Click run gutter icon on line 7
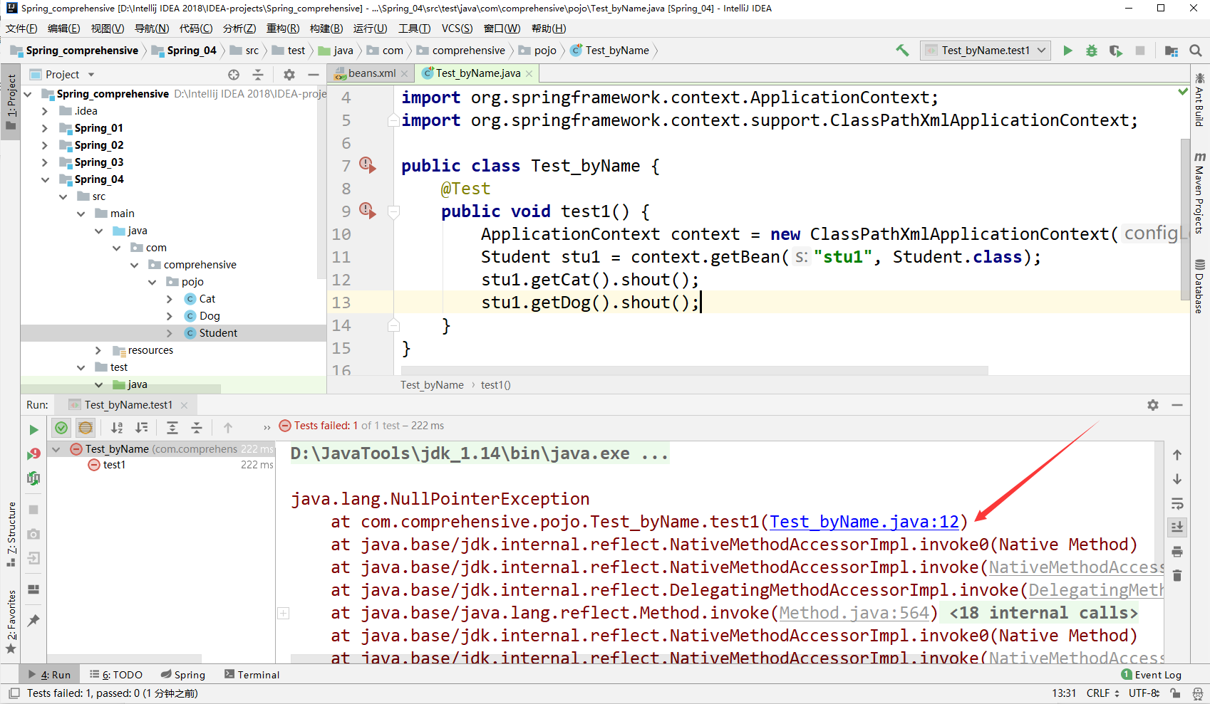The height and width of the screenshot is (704, 1210). [x=367, y=164]
